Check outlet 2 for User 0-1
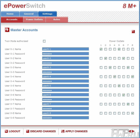This screenshot has width=140, height=138. click(105, 49)
